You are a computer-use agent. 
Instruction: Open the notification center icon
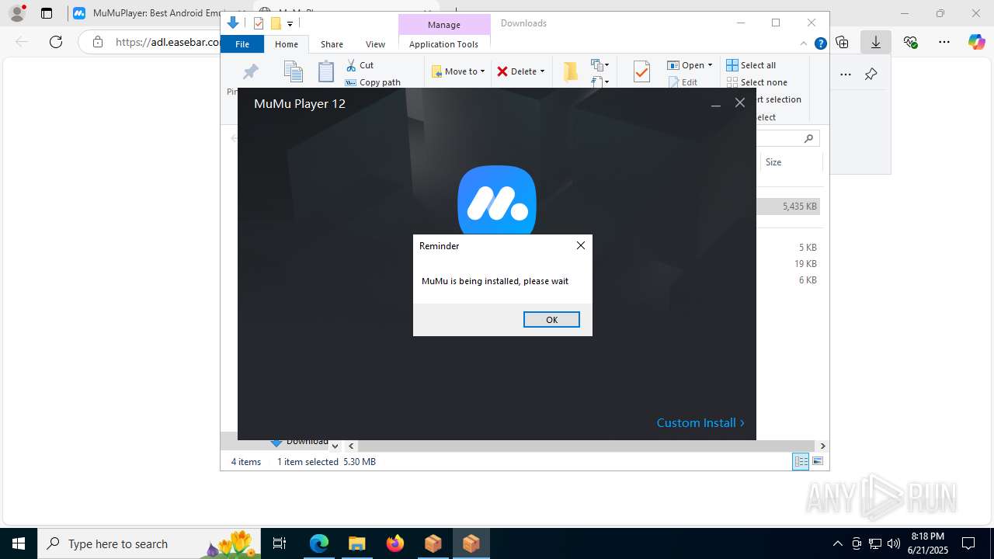968,543
